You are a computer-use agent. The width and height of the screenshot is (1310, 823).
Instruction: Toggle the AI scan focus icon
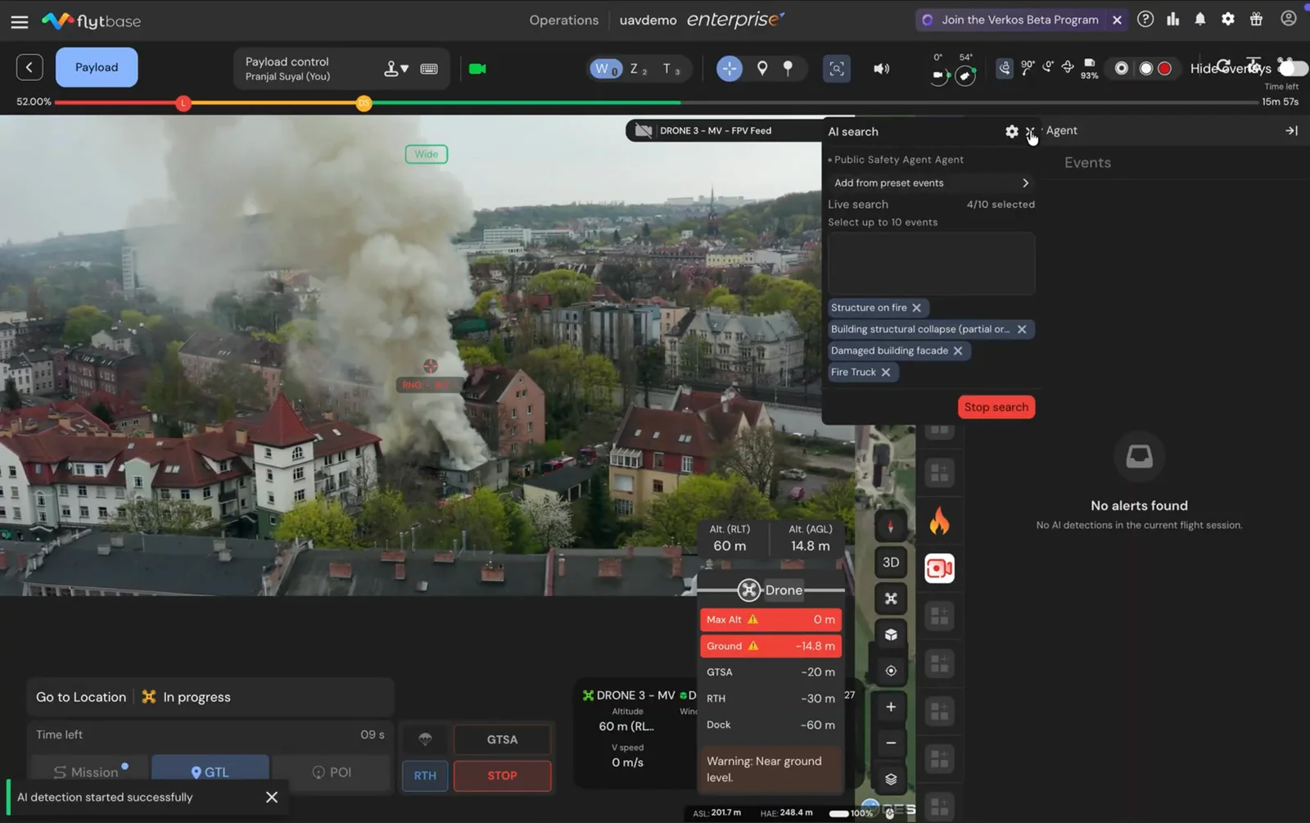[837, 69]
